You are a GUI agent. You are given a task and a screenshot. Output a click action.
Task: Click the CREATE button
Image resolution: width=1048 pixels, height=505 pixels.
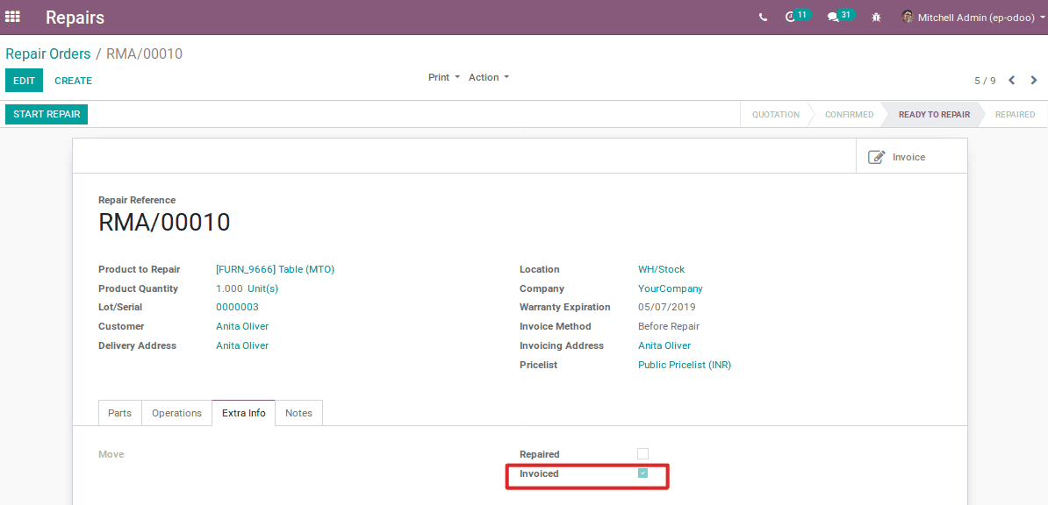click(73, 80)
